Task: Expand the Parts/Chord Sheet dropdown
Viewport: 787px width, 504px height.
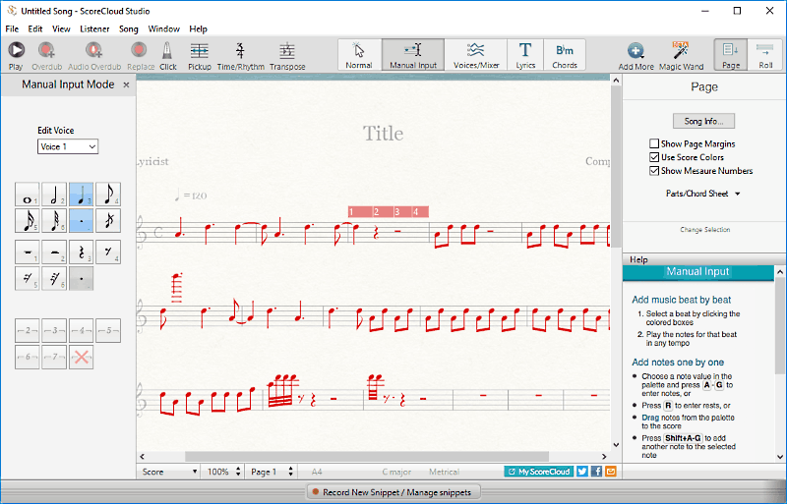Action: tap(702, 194)
